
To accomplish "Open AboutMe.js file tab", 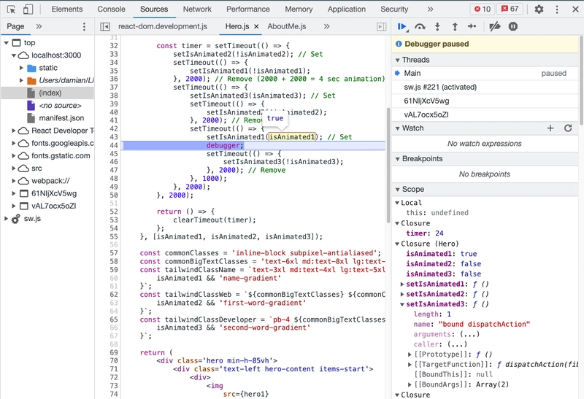I will 287,26.
